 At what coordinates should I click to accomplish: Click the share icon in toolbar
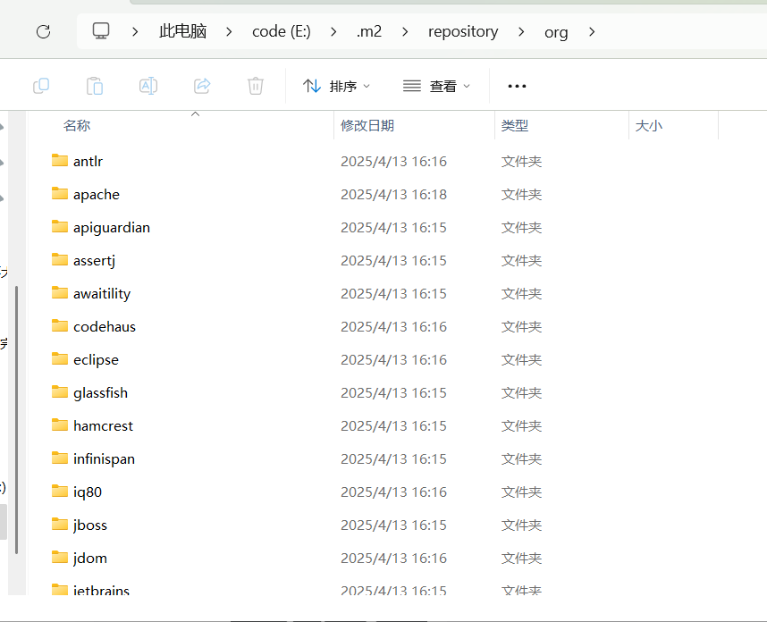coord(202,86)
